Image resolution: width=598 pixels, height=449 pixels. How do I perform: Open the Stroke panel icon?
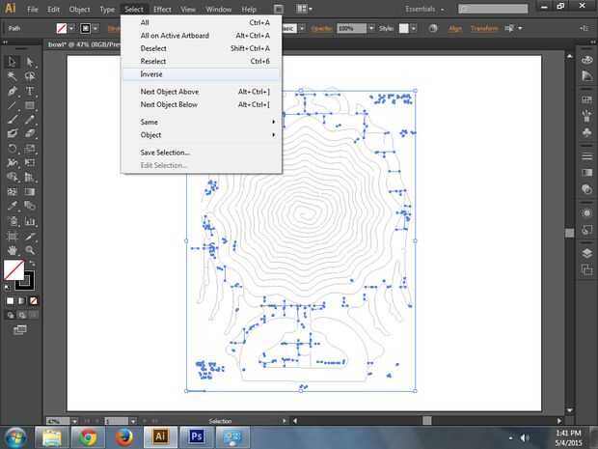587,156
